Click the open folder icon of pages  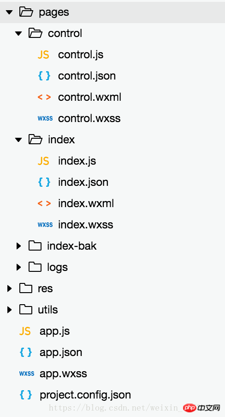click(26, 12)
